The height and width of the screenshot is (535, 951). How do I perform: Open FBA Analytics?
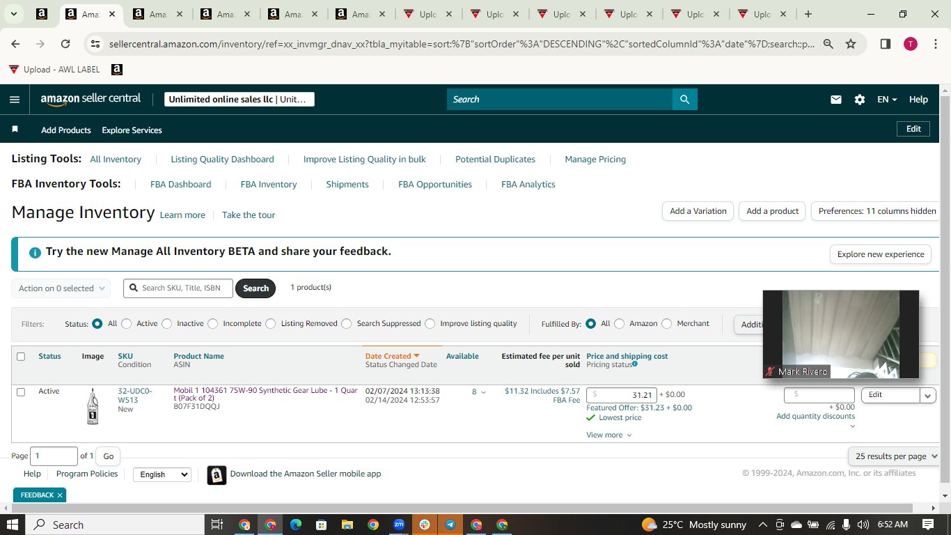[528, 185]
